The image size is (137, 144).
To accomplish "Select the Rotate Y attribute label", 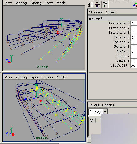I will click(122, 42).
